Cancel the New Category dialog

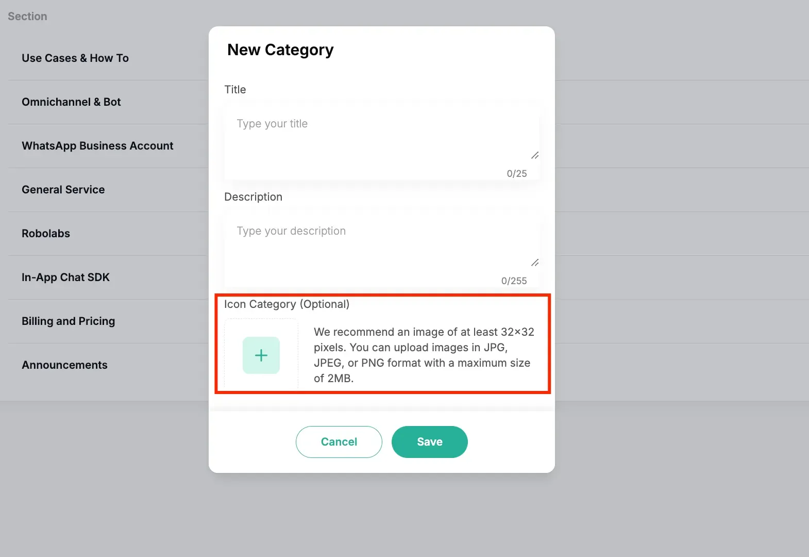point(339,442)
